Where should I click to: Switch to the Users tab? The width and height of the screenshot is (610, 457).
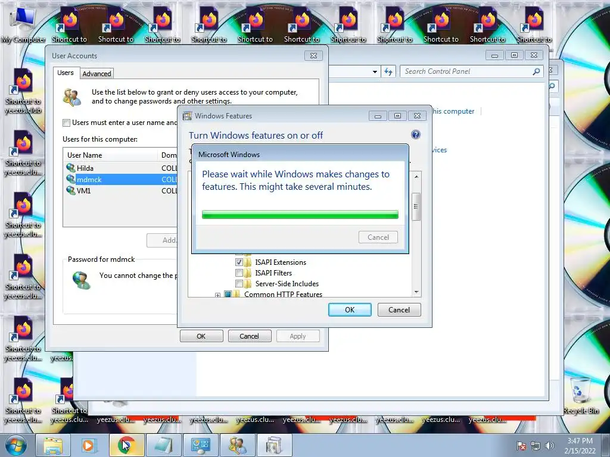click(x=66, y=73)
